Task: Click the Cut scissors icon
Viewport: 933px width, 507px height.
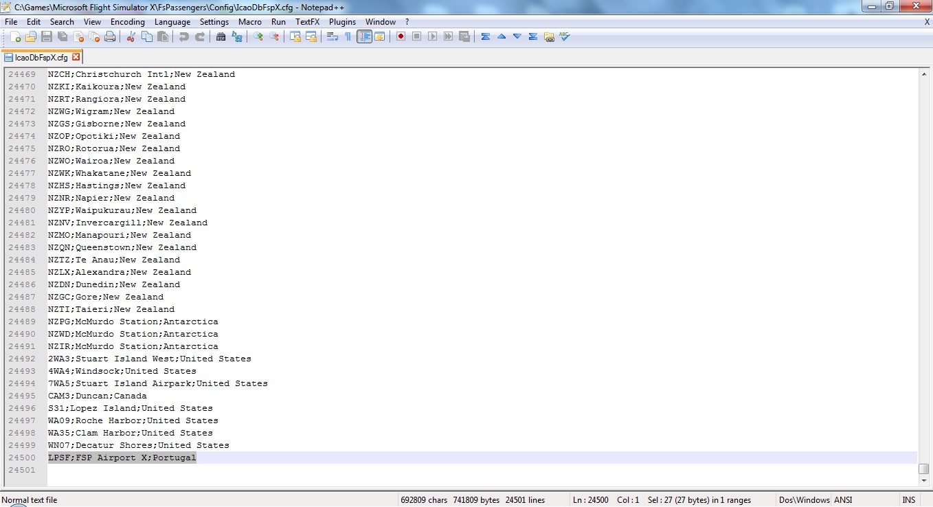Action: [131, 36]
